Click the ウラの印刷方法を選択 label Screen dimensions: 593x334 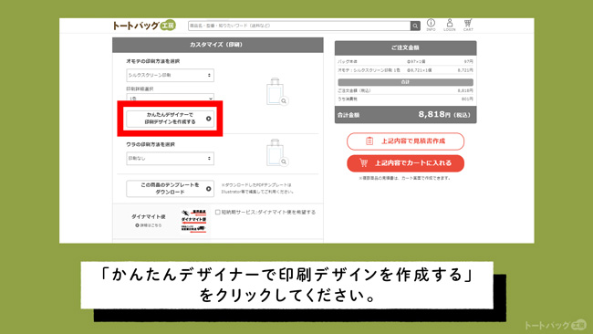(151, 144)
